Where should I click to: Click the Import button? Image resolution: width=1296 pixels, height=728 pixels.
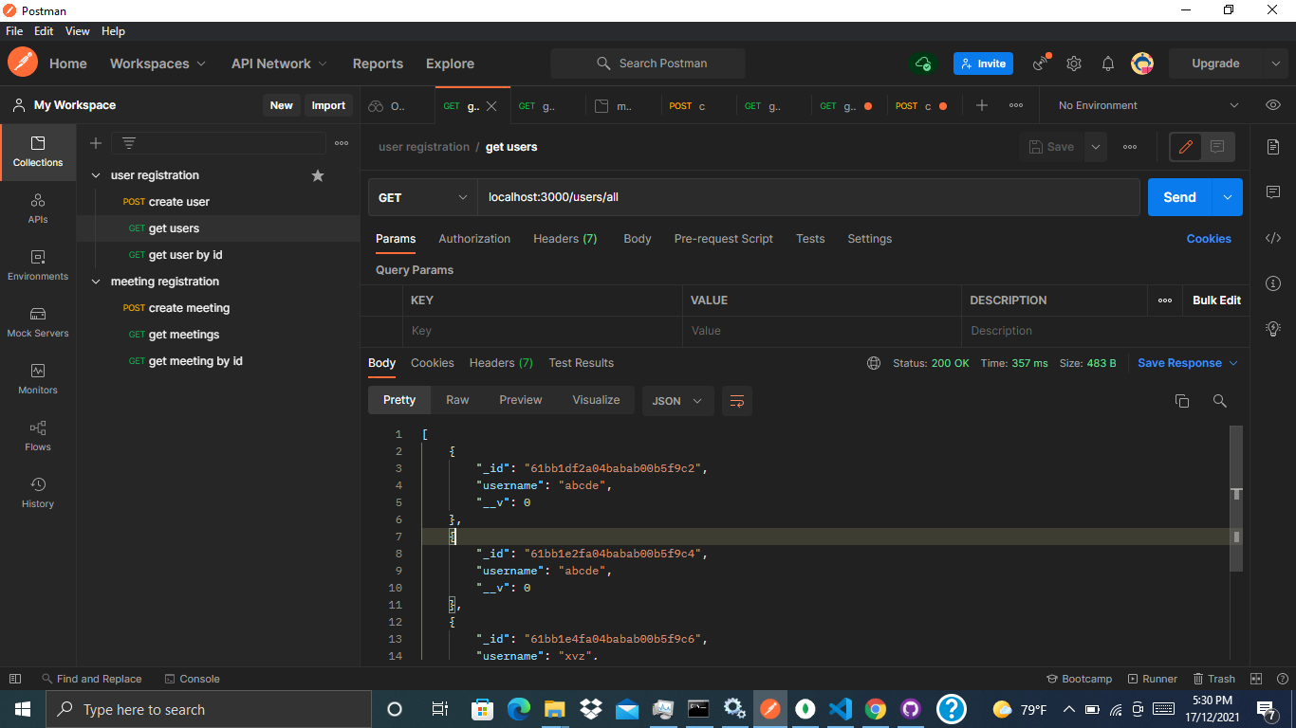click(328, 105)
